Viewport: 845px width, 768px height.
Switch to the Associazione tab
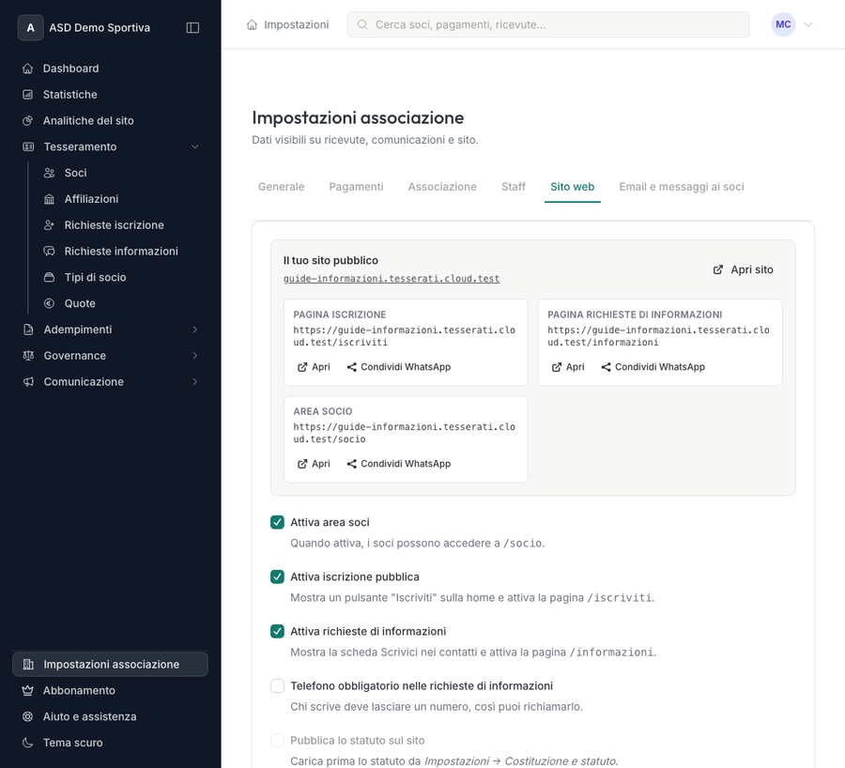tap(442, 187)
